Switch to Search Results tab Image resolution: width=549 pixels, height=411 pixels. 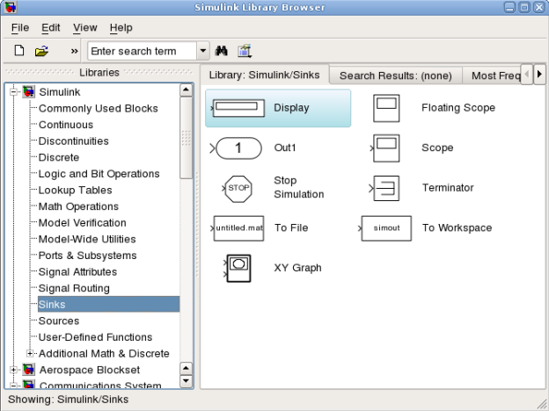(x=396, y=76)
